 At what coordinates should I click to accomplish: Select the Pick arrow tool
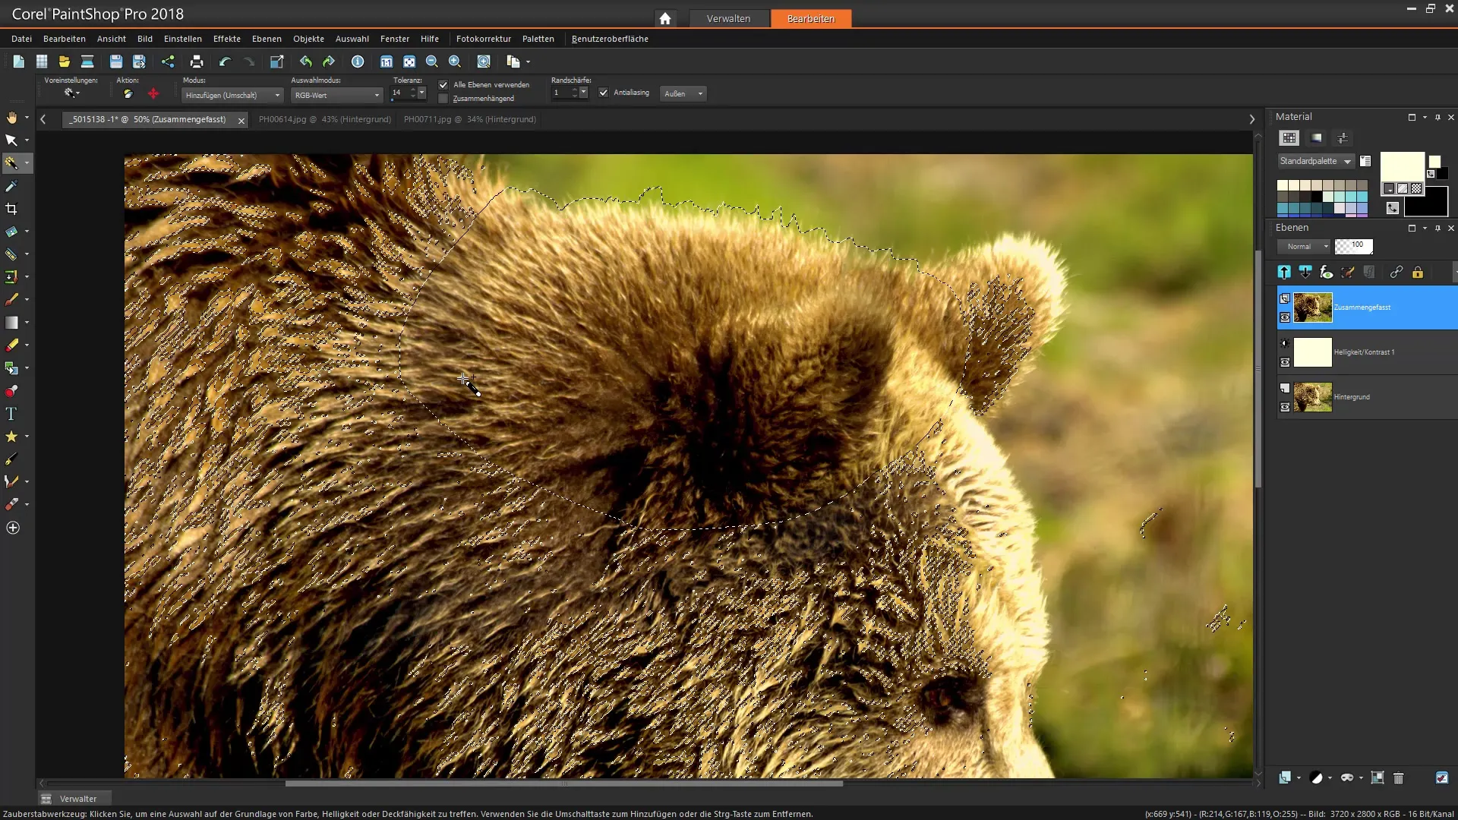point(11,140)
